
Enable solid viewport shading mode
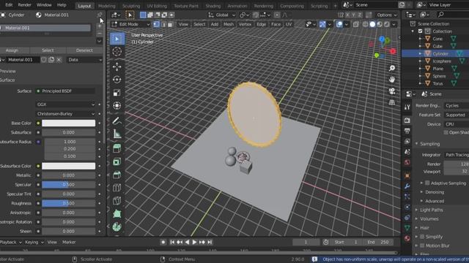pyautogui.click(x=372, y=24)
